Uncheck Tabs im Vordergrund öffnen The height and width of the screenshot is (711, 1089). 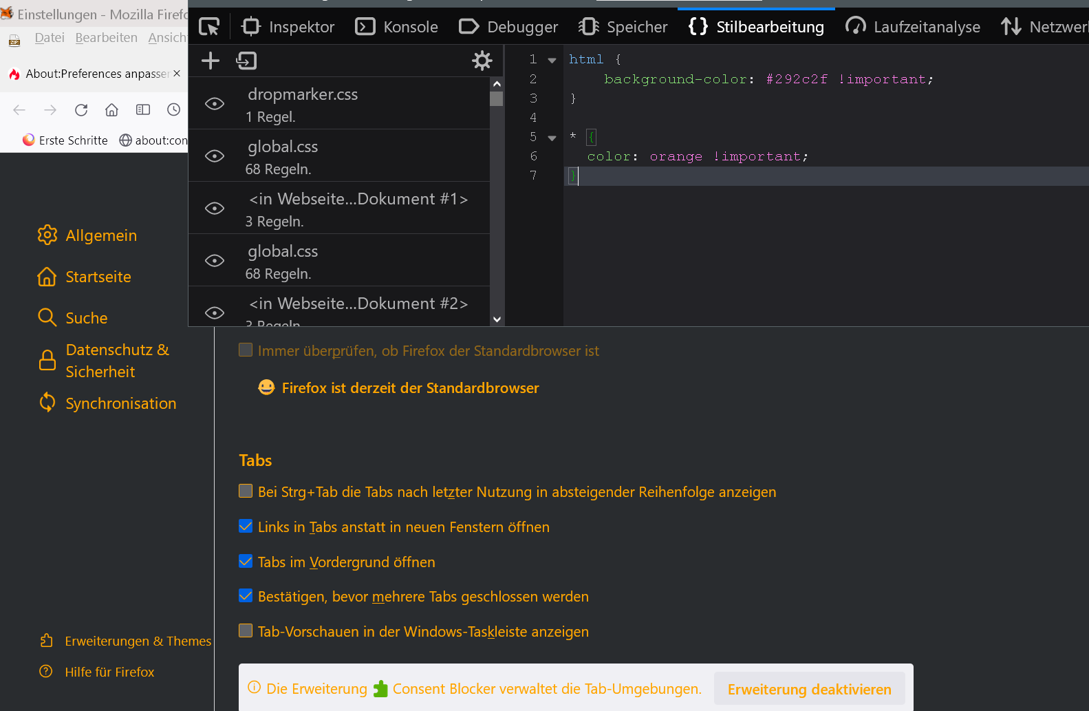tap(246, 562)
